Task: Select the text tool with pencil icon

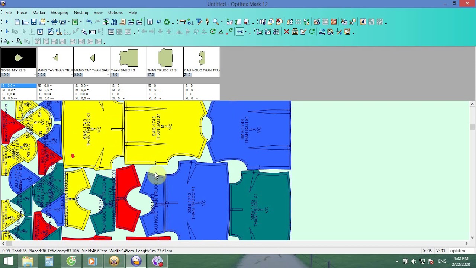Action: click(199, 22)
